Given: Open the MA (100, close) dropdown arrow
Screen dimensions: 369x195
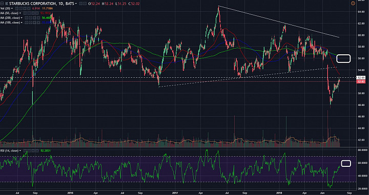Looking at the screenshot, I should [x=22, y=23].
